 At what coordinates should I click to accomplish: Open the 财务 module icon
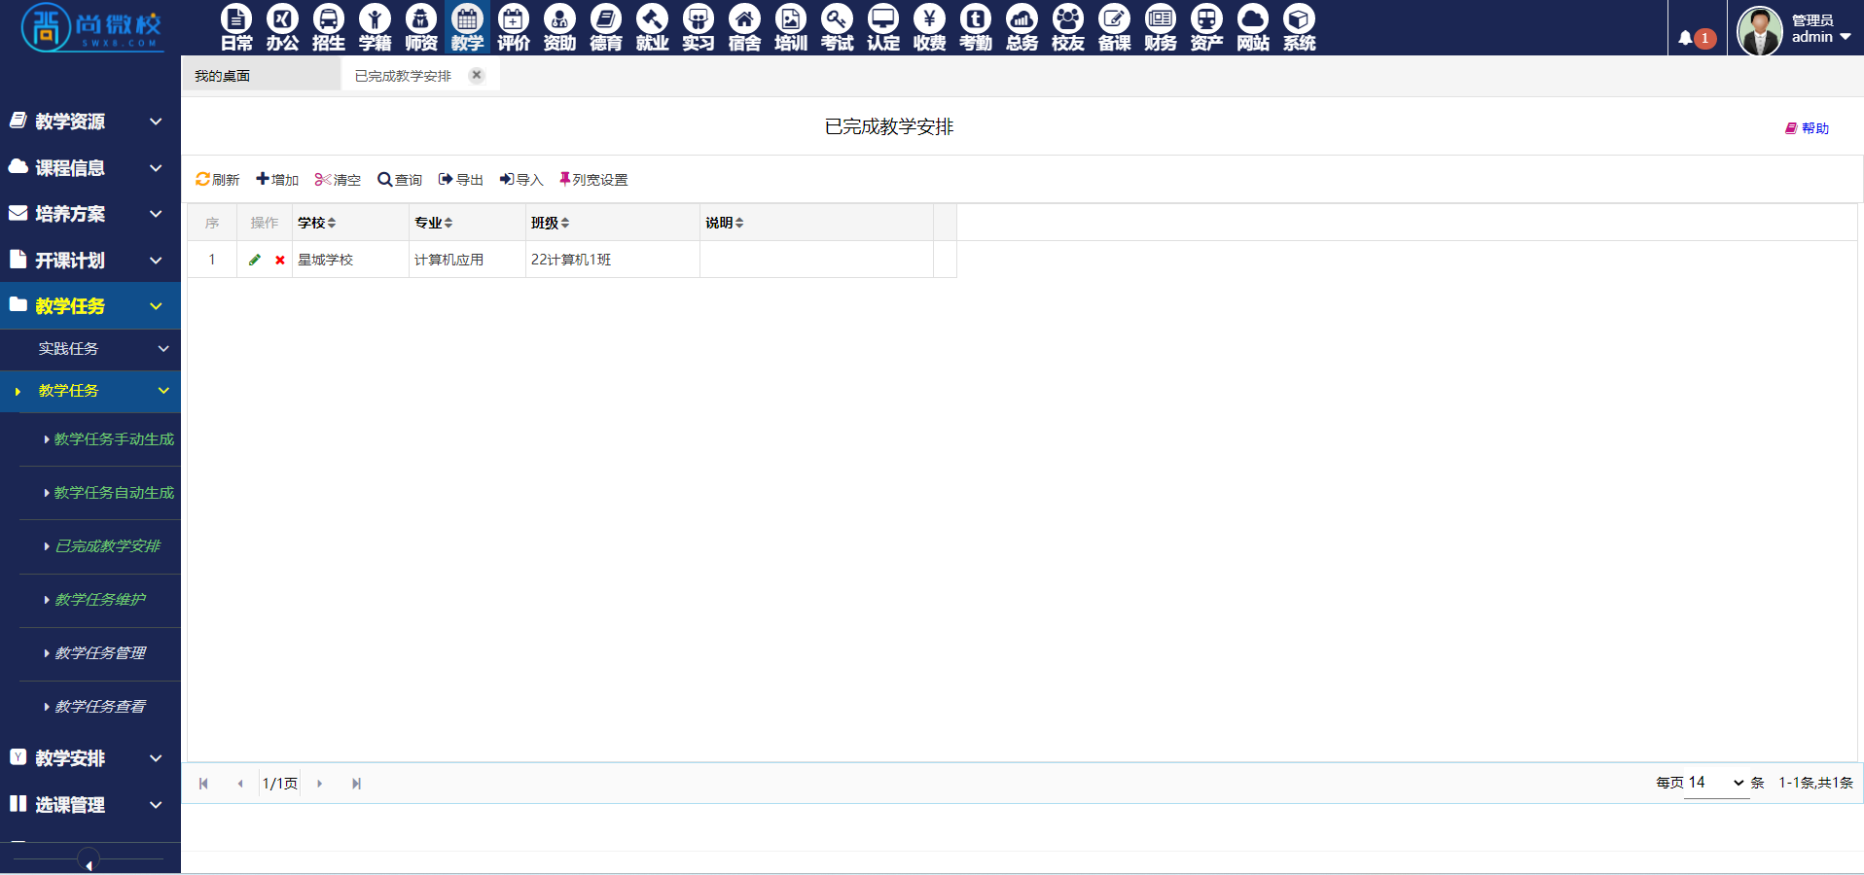pyautogui.click(x=1161, y=27)
